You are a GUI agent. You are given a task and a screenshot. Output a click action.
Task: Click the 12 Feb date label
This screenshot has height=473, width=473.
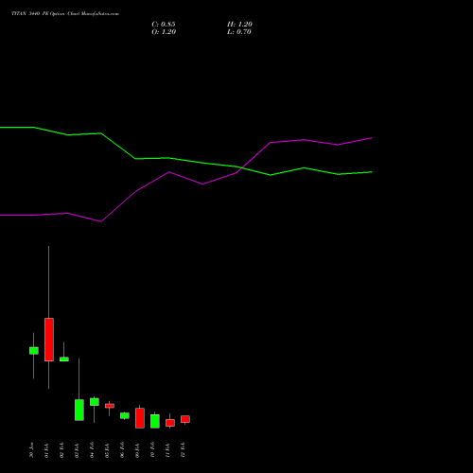click(x=183, y=450)
